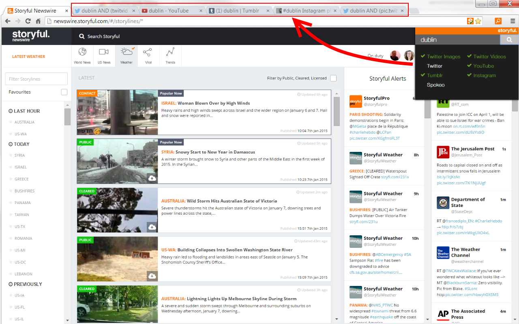Open #CharlieHebdo hashtag in State Dept tweet
This screenshot has width=519, height=324.
(x=488, y=221)
